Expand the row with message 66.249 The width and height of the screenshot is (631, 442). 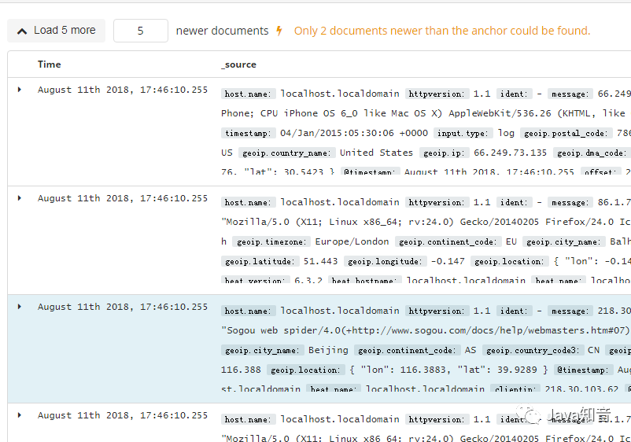pyautogui.click(x=20, y=90)
